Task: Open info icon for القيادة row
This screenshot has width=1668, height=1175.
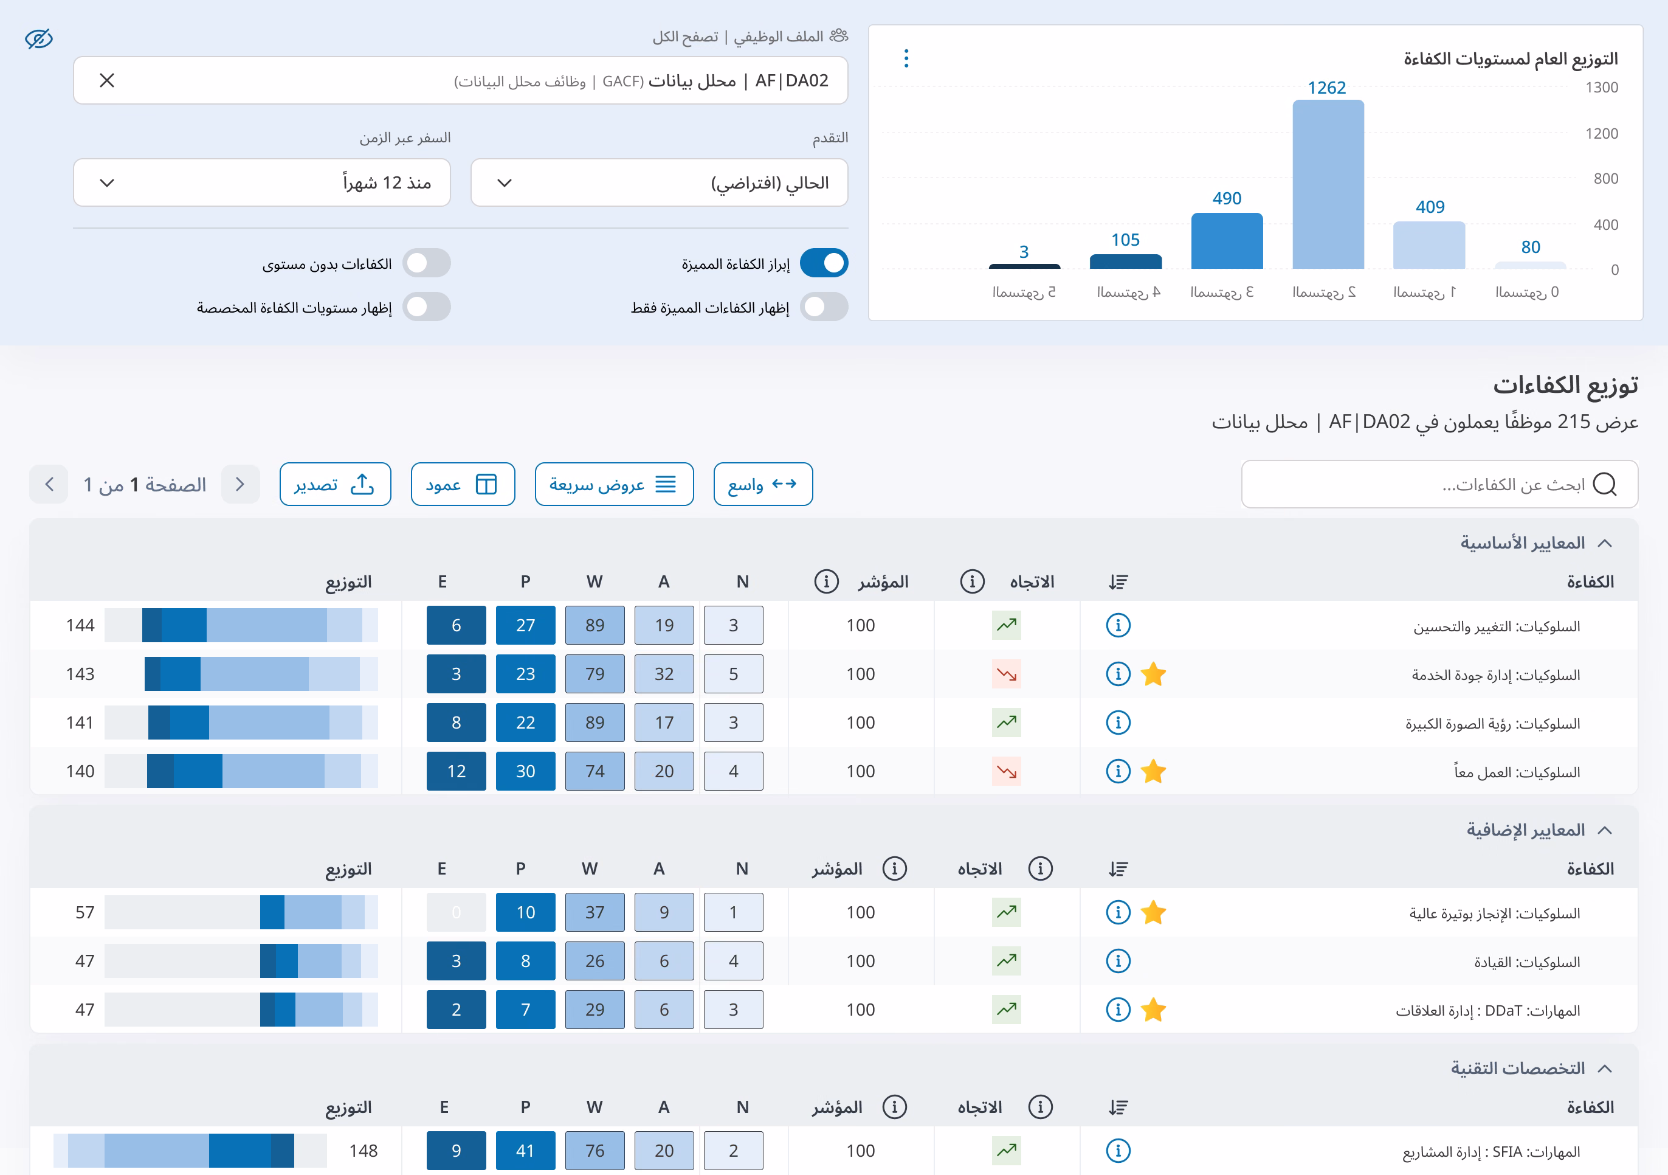Action: coord(1118,961)
